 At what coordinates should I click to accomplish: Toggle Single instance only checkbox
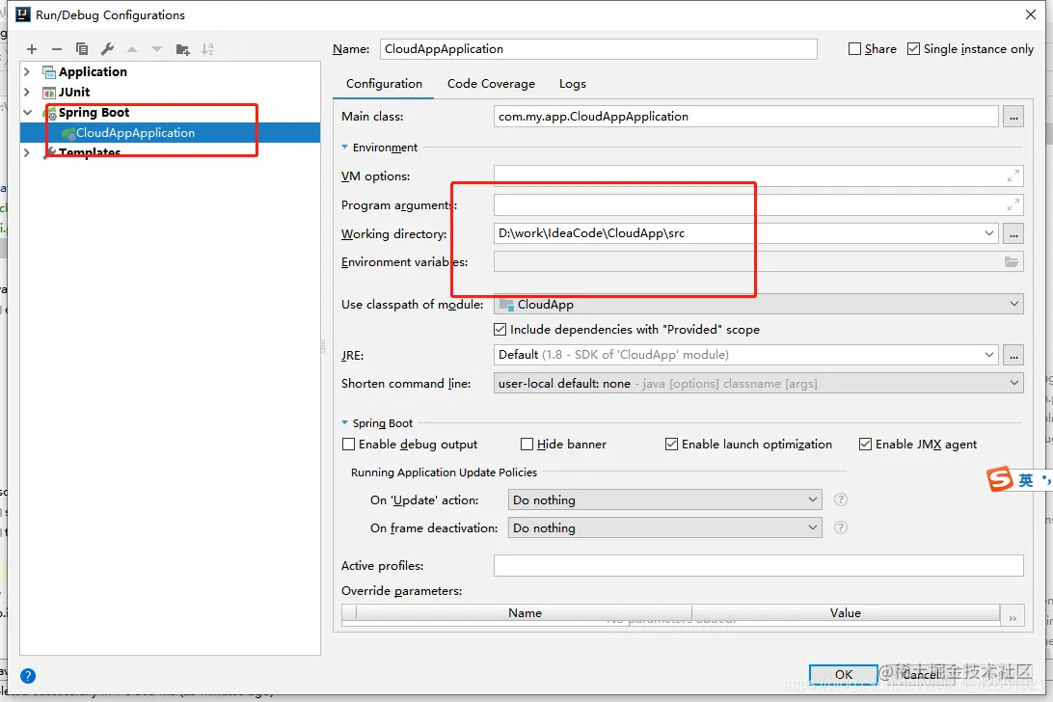pyautogui.click(x=913, y=49)
